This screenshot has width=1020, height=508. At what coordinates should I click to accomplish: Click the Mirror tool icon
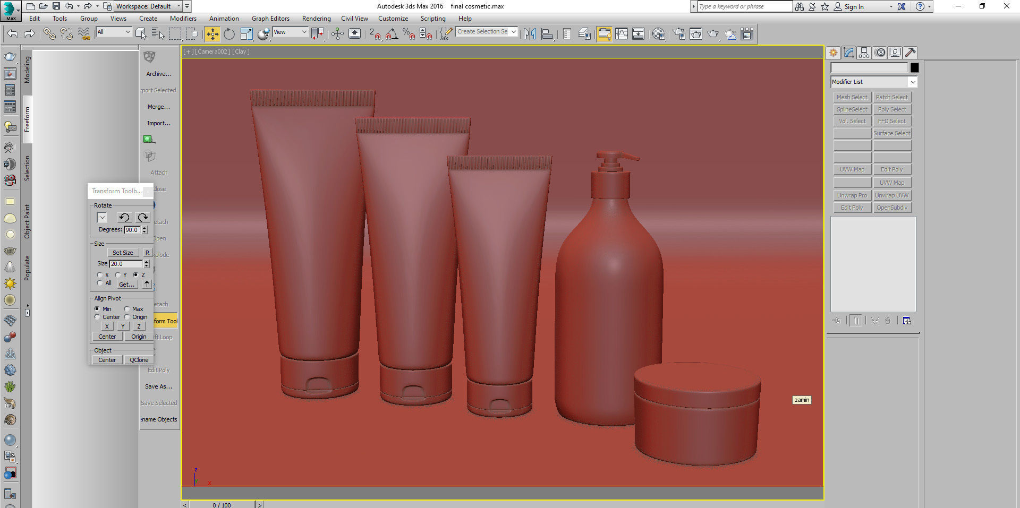point(530,34)
